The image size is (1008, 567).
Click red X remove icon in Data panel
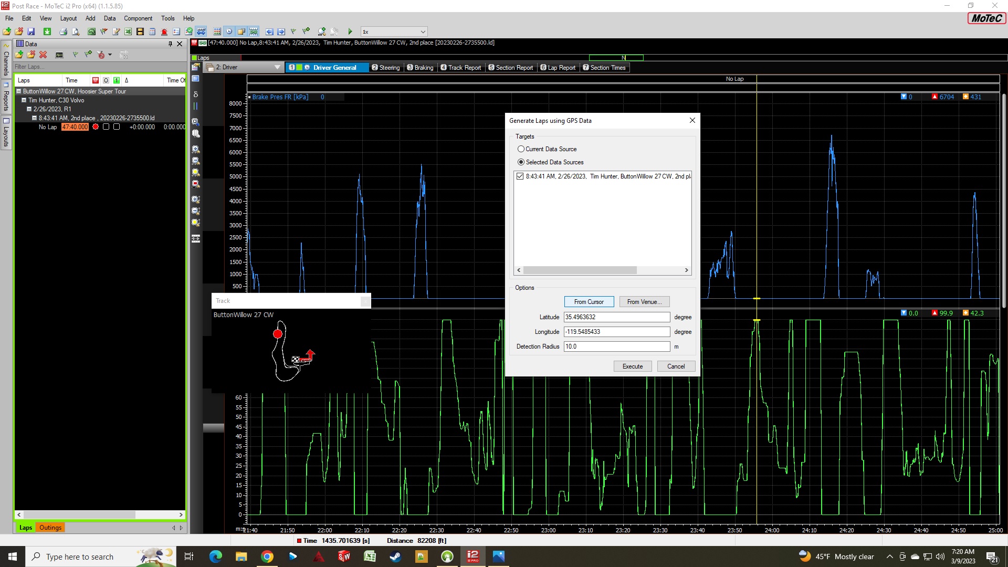coord(43,55)
